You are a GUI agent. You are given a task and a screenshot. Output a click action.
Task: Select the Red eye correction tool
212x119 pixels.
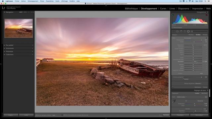click(x=181, y=31)
